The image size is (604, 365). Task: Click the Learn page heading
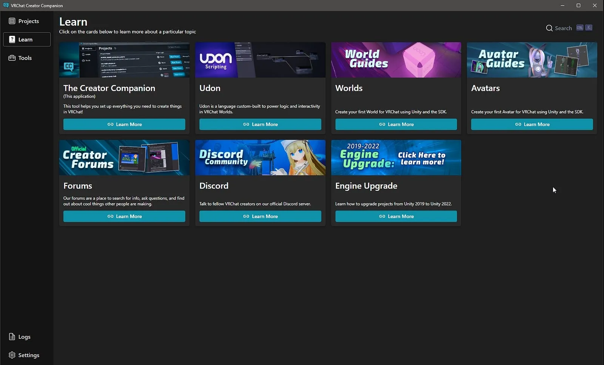pyautogui.click(x=73, y=22)
